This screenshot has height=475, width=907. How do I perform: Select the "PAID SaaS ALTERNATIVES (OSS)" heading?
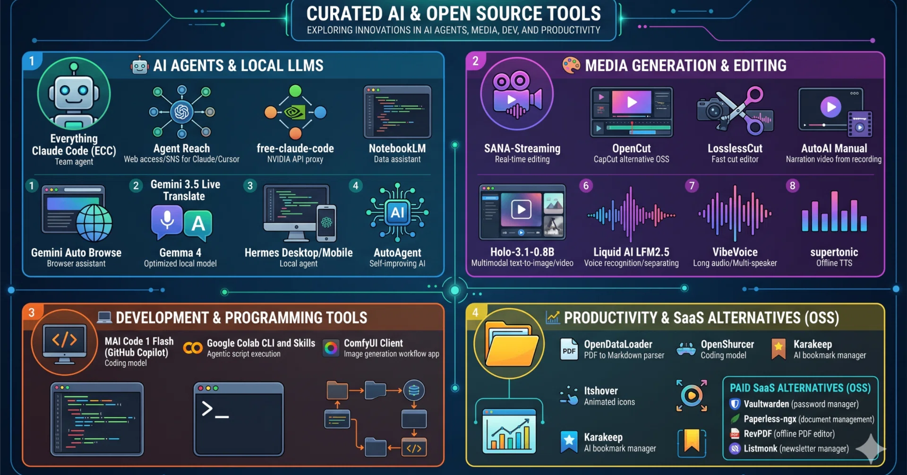[x=800, y=388]
